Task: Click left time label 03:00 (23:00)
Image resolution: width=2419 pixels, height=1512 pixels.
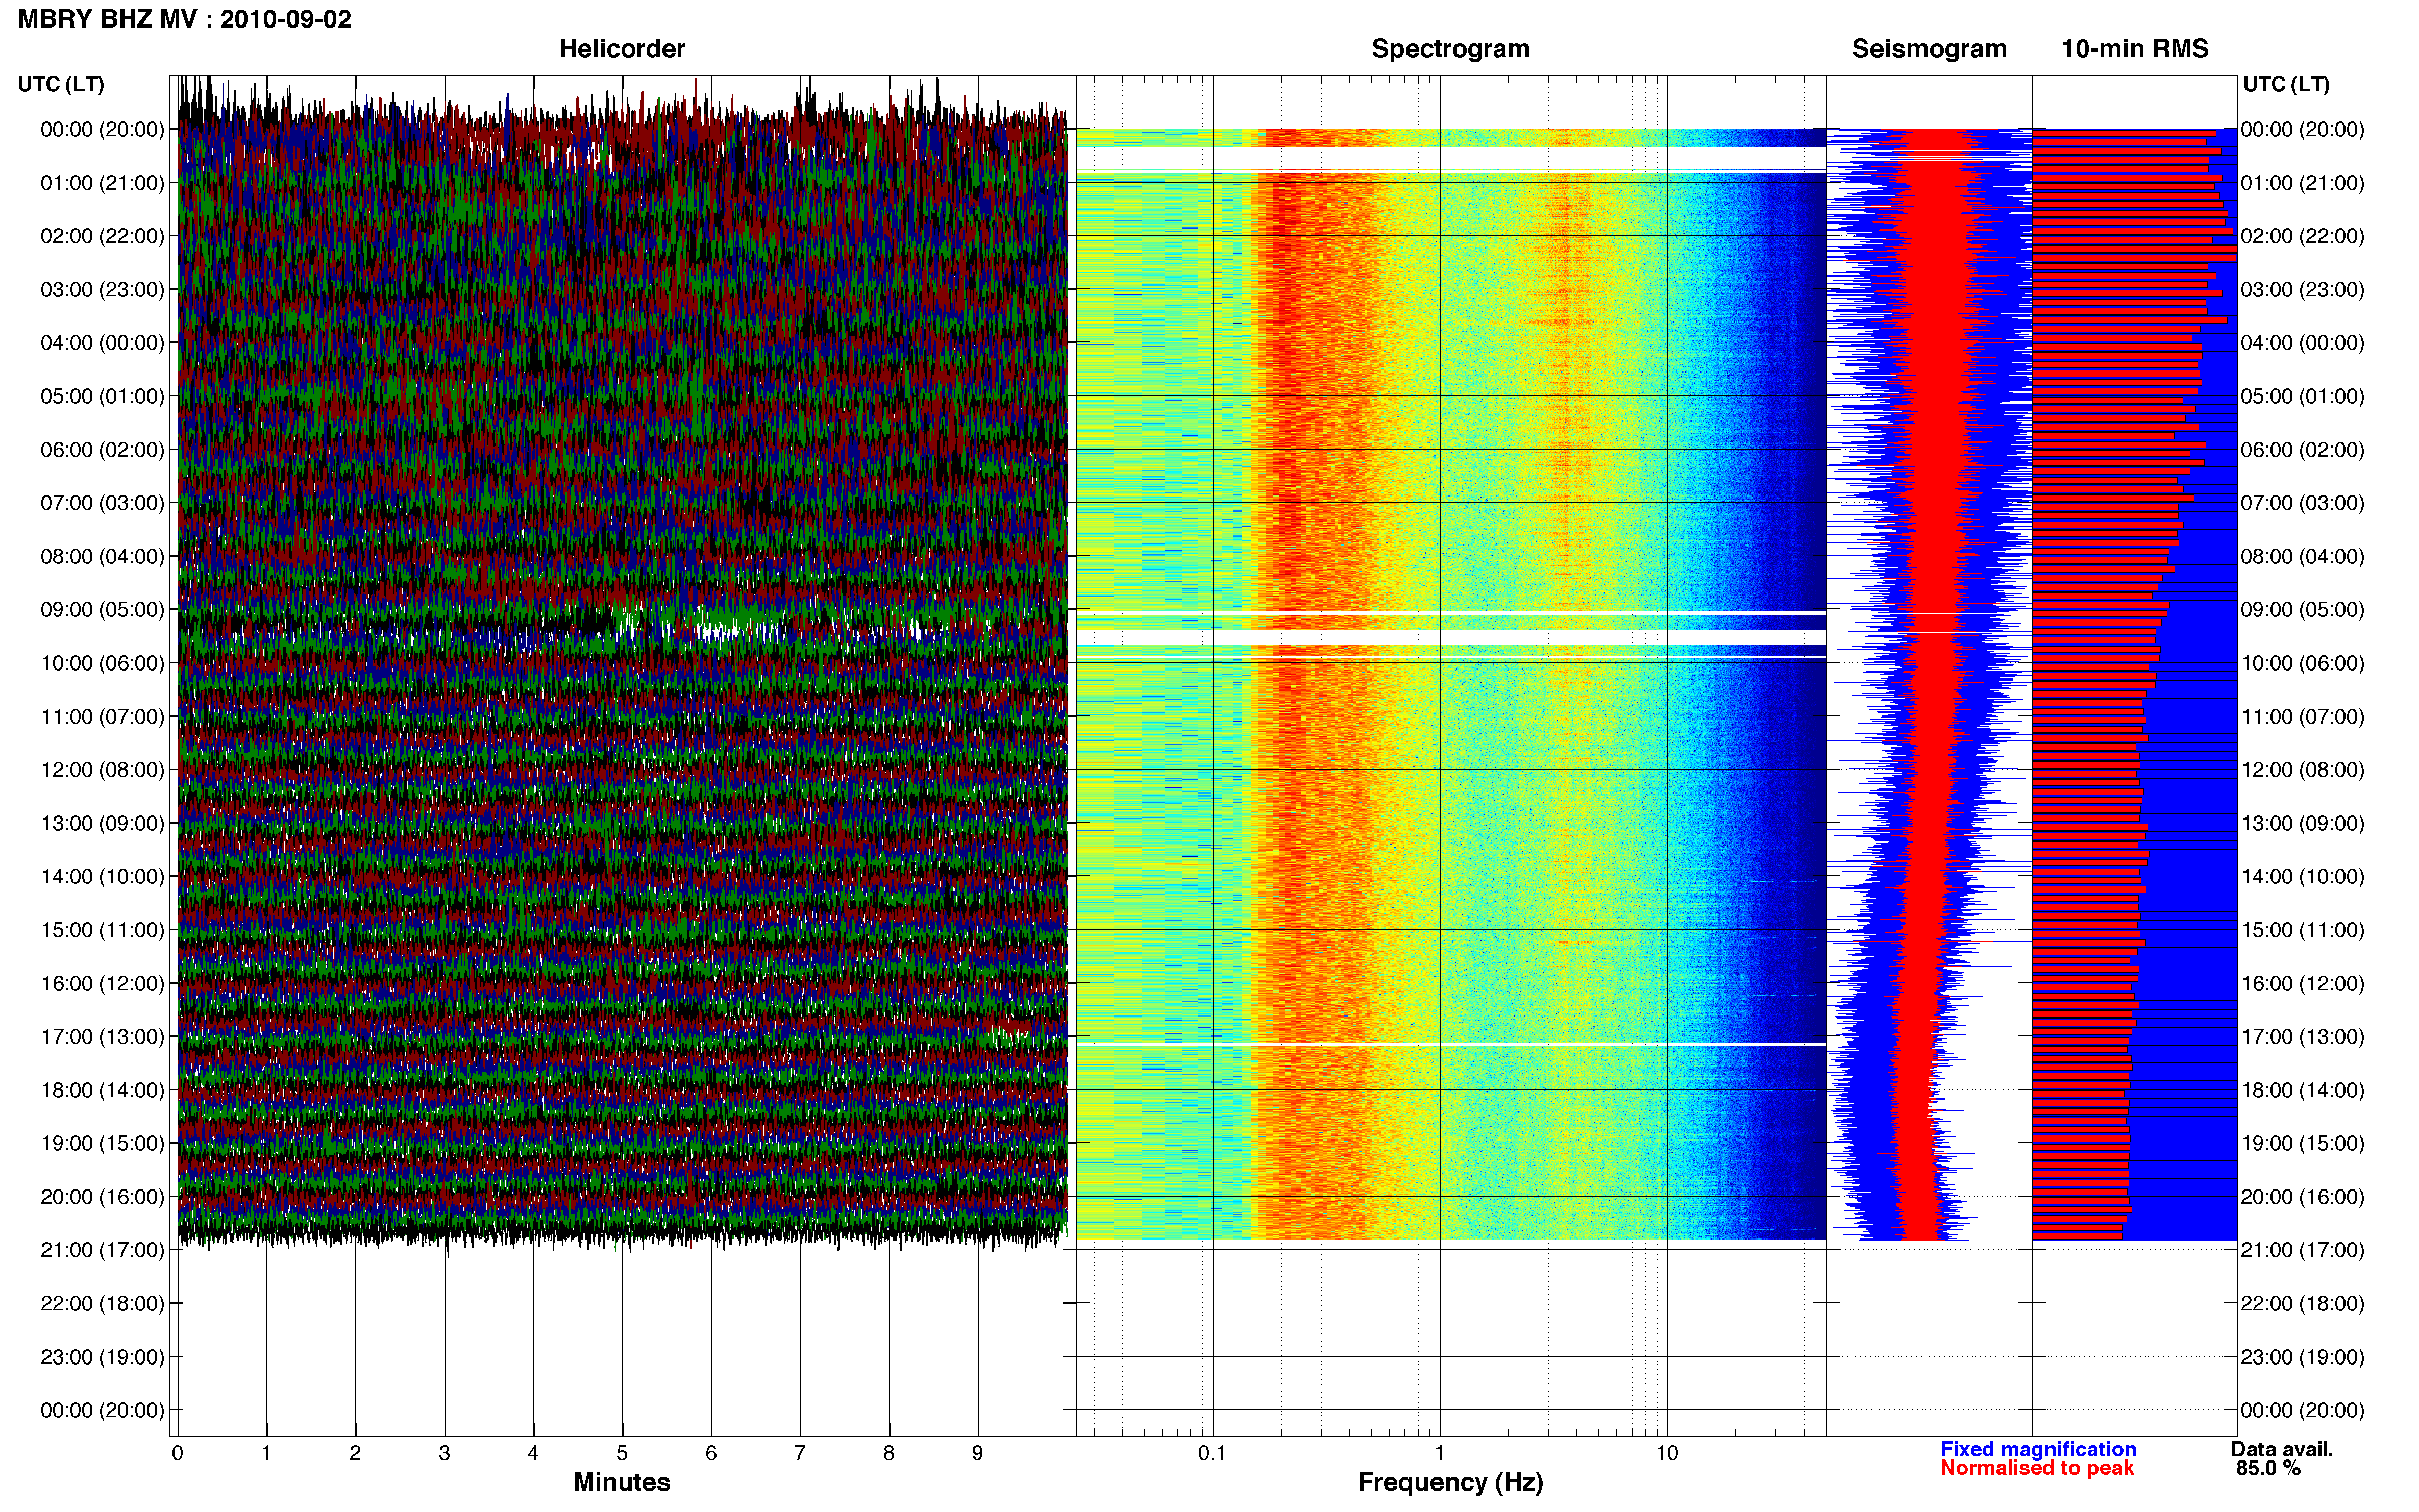Action: [102, 290]
